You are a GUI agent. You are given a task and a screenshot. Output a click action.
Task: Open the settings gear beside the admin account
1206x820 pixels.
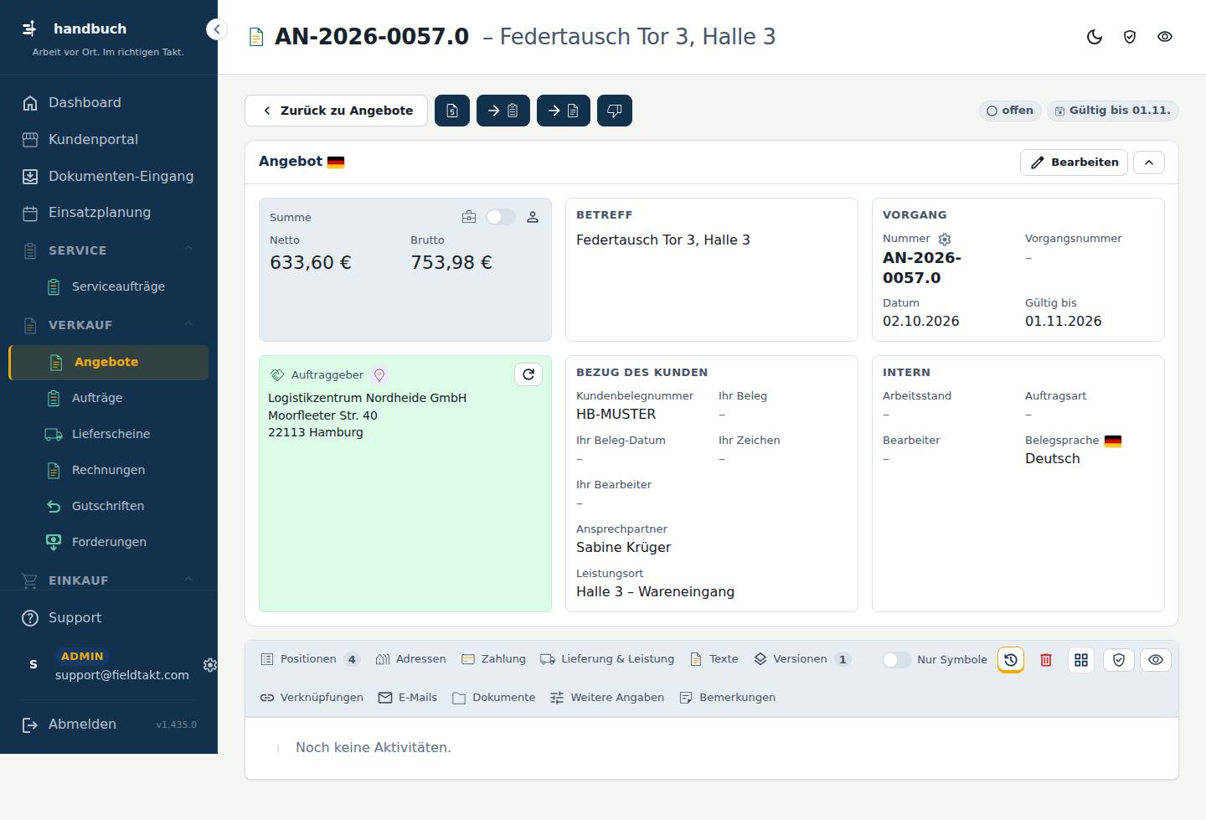point(209,665)
